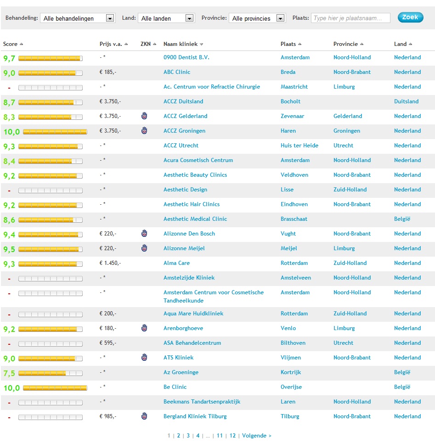Image resolution: width=435 pixels, height=443 pixels.
Task: Open Beekmans Tandartsenpraktijk link
Action: coord(202,402)
